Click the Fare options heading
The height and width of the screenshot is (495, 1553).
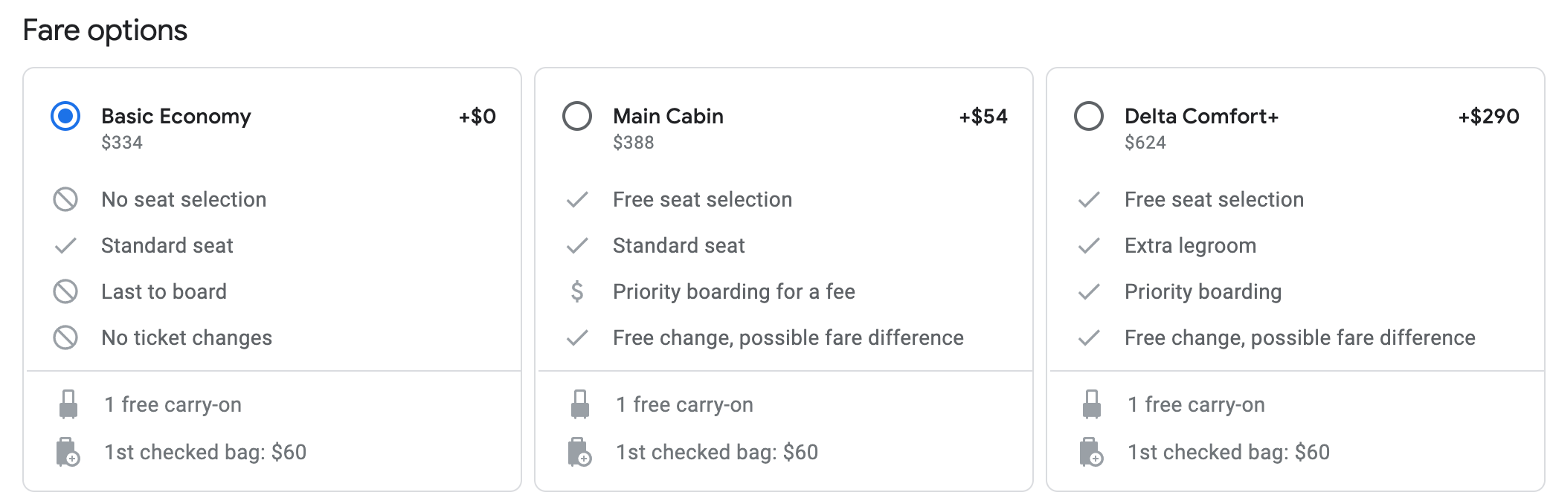105,30
